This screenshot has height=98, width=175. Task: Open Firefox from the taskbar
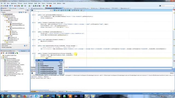click(25, 96)
